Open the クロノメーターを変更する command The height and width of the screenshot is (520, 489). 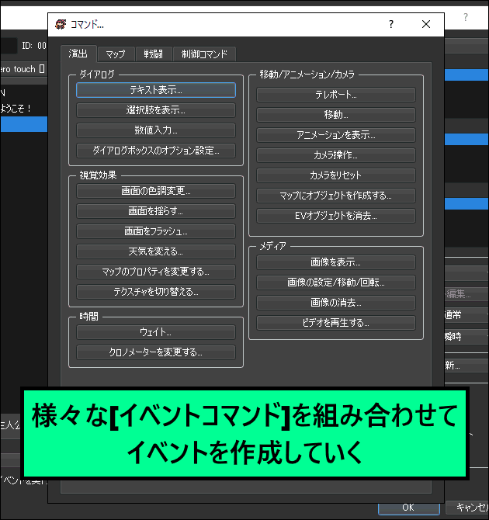(156, 352)
